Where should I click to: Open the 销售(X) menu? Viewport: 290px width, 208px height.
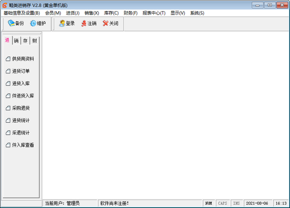pos(92,13)
